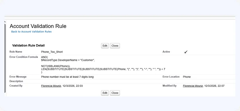The width and height of the screenshot is (240, 111).
Task: Open Florencia Mouriz link under Modified By
Action: pos(193,86)
